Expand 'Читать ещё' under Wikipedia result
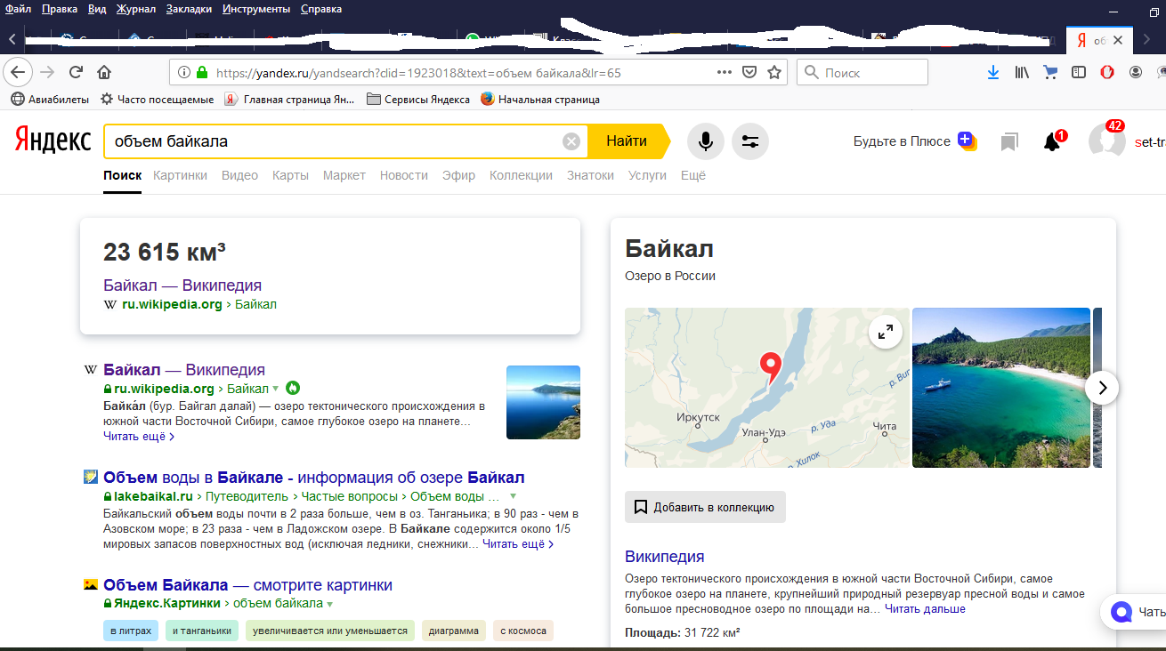 [139, 437]
